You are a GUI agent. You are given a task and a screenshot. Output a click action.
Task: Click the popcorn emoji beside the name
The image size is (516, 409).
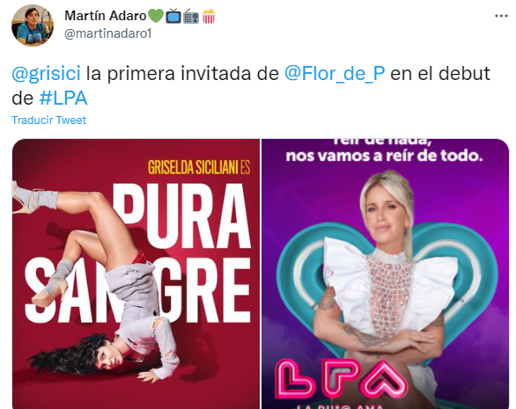coord(209,16)
